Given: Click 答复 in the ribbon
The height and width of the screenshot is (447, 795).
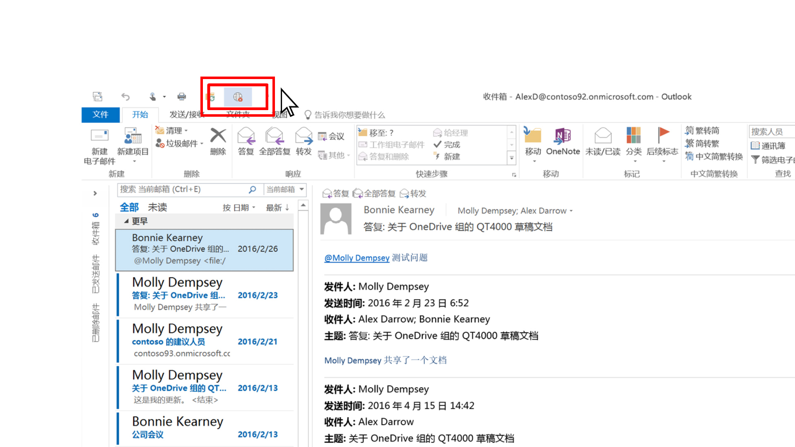Looking at the screenshot, I should click(246, 141).
